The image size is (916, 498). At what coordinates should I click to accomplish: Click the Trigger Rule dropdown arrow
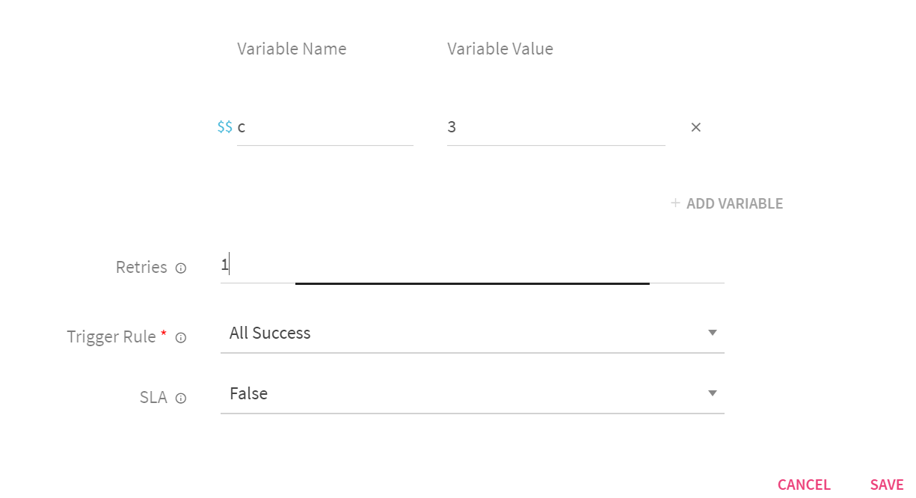712,333
